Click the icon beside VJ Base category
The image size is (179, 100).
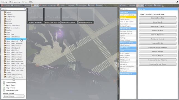(5, 72)
